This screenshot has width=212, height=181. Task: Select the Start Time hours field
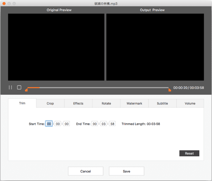(x=49, y=124)
